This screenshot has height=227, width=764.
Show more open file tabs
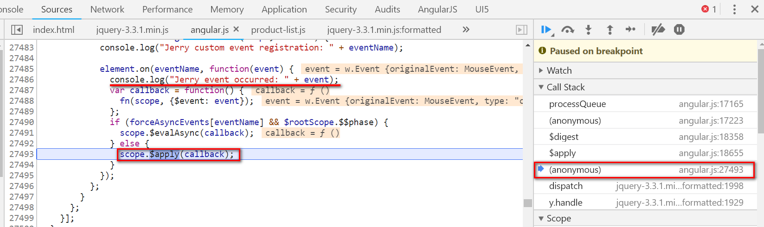(x=466, y=30)
